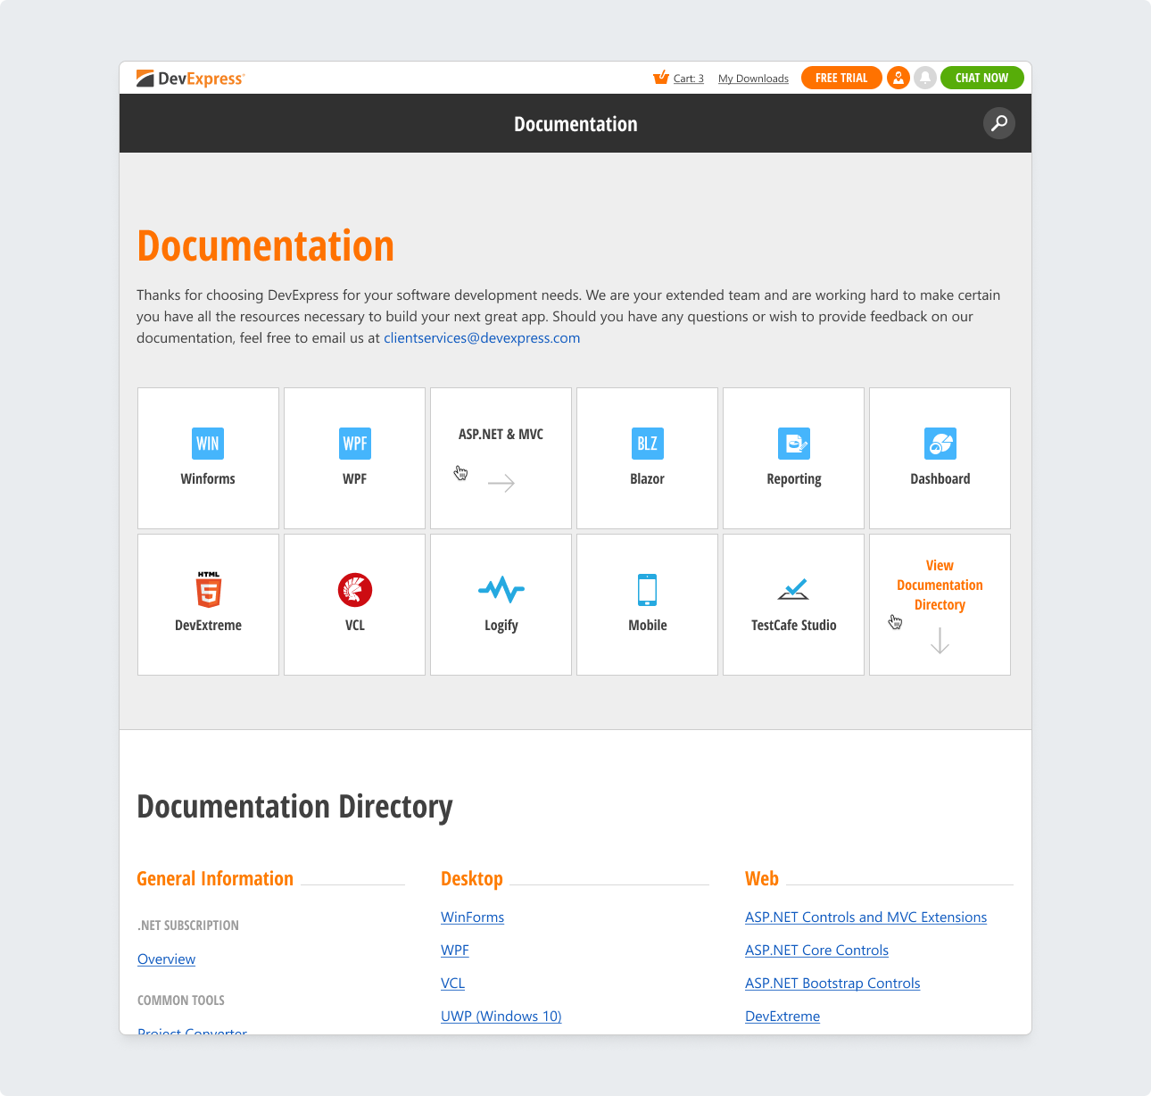Click the DevExtreme HTML5 icon
The height and width of the screenshot is (1096, 1151).
pos(209,590)
